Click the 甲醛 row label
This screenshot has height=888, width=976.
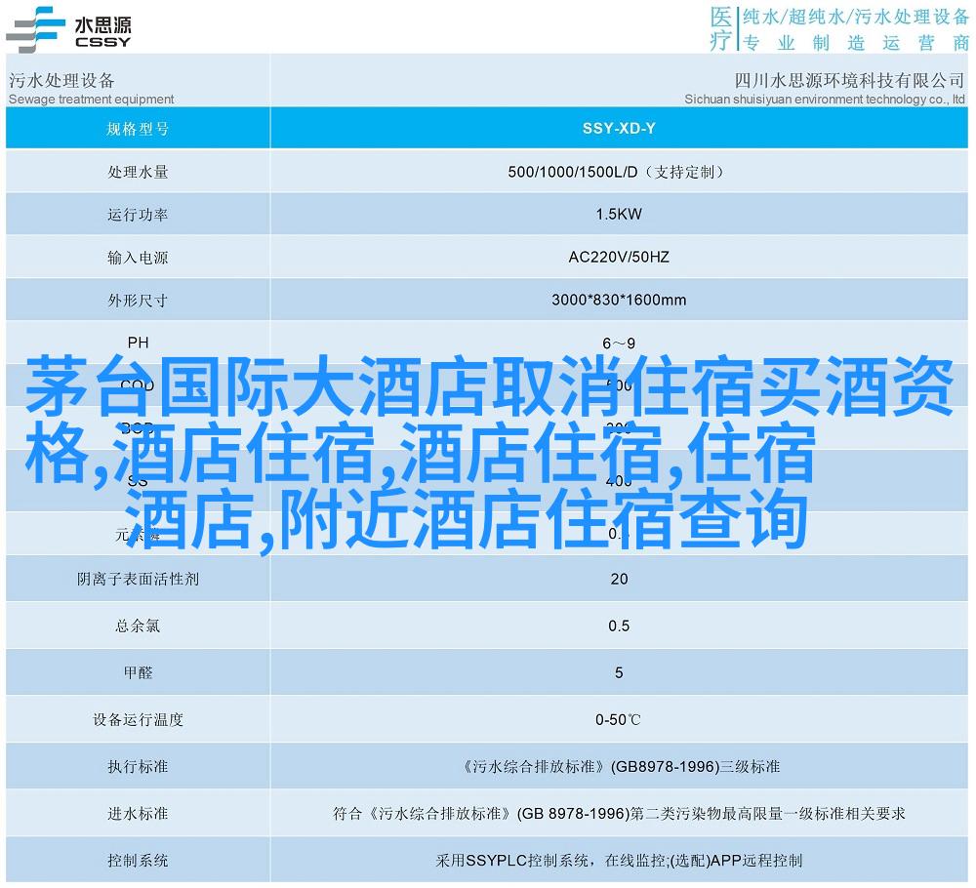click(x=138, y=672)
